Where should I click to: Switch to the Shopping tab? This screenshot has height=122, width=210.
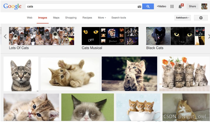71,17
